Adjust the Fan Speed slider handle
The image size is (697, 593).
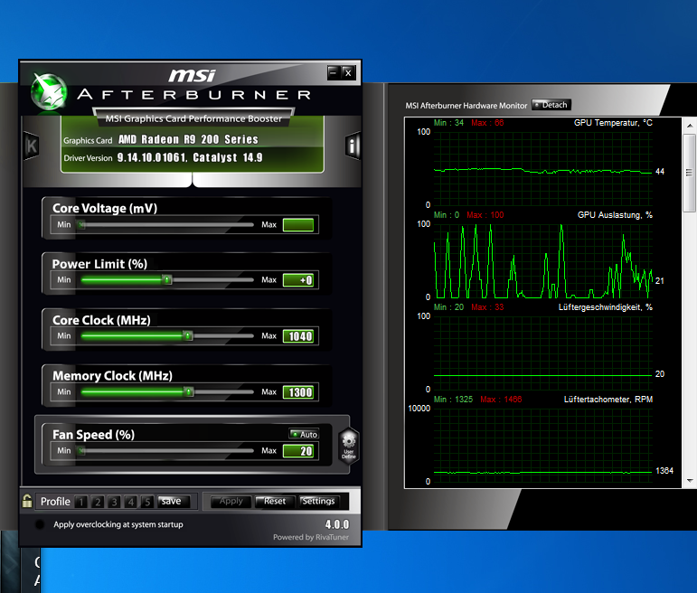coord(81,451)
